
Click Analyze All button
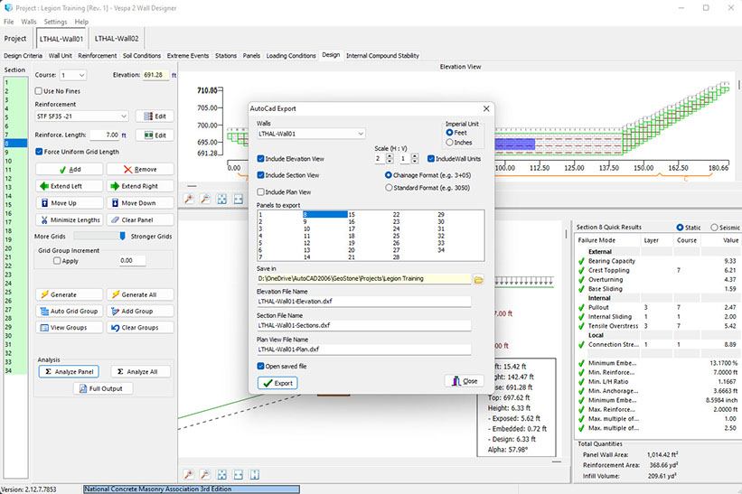[140, 371]
